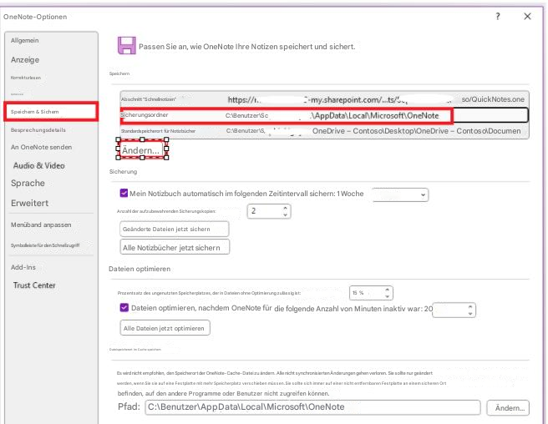Screen dimensions: 548x424
Task: Decrease the unused space percentage
Action: click(388, 296)
